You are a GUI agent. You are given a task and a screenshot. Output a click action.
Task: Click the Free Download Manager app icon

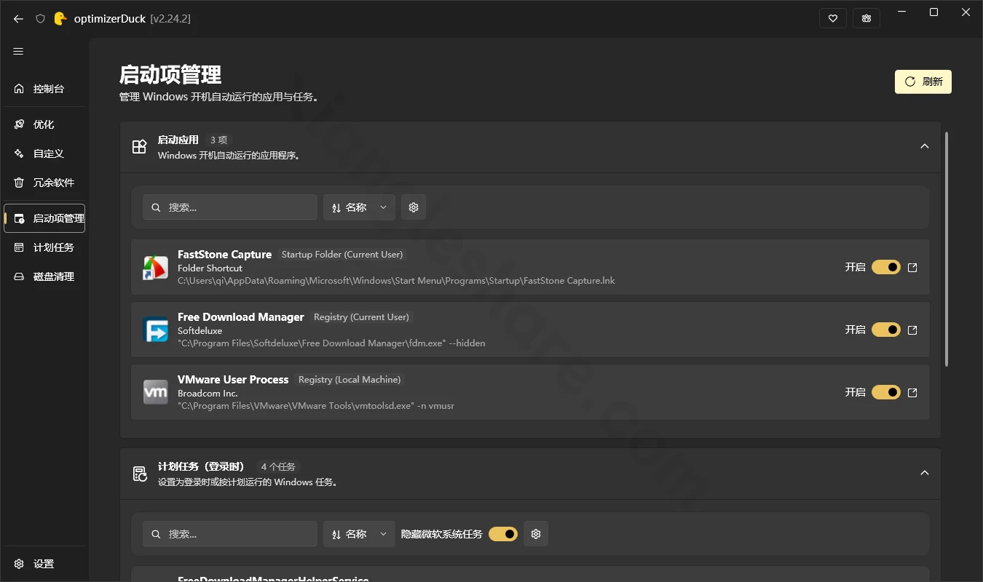tap(155, 330)
